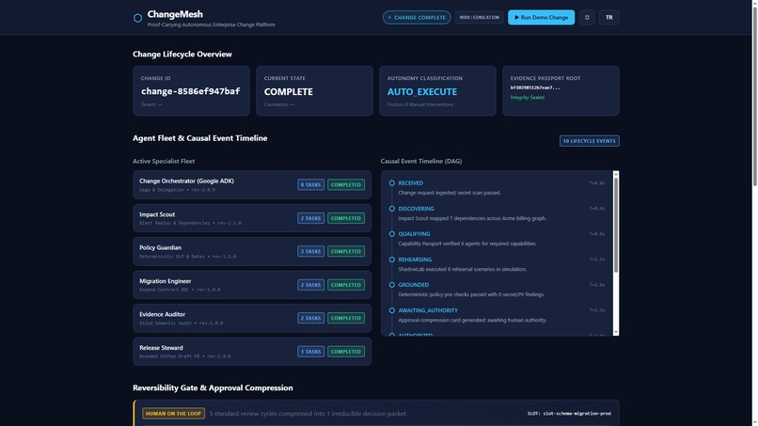Click the MODE:SIMULATION badge
The height and width of the screenshot is (426, 758).
[x=479, y=18]
